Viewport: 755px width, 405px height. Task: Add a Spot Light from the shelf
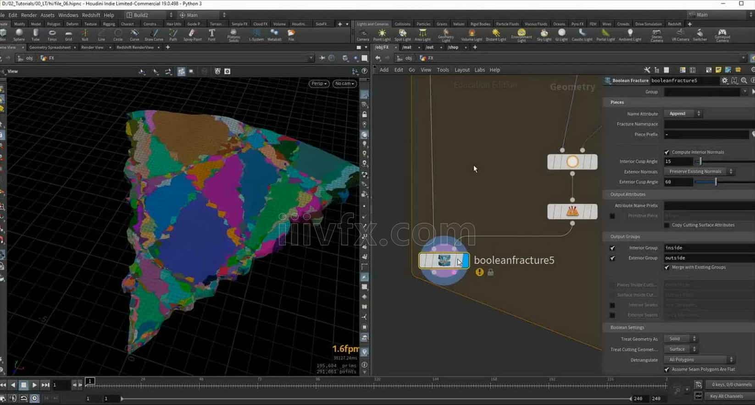coord(403,35)
